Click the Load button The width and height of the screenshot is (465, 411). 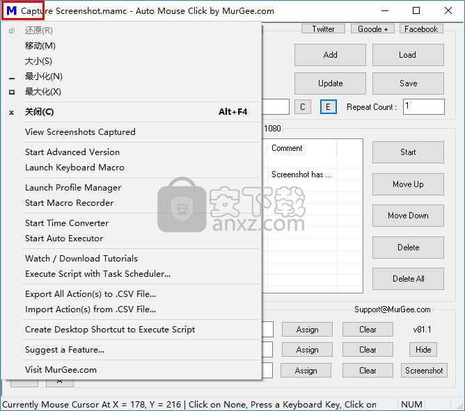(x=408, y=55)
